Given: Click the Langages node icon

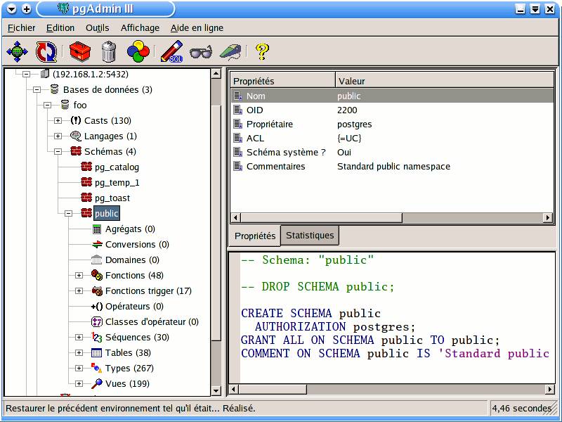Looking at the screenshot, I should (x=76, y=136).
